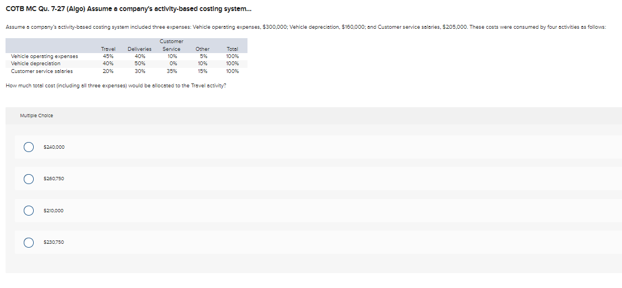622x288 pixels.
Task: Pick the $210,000 radio button
Action: 28,211
